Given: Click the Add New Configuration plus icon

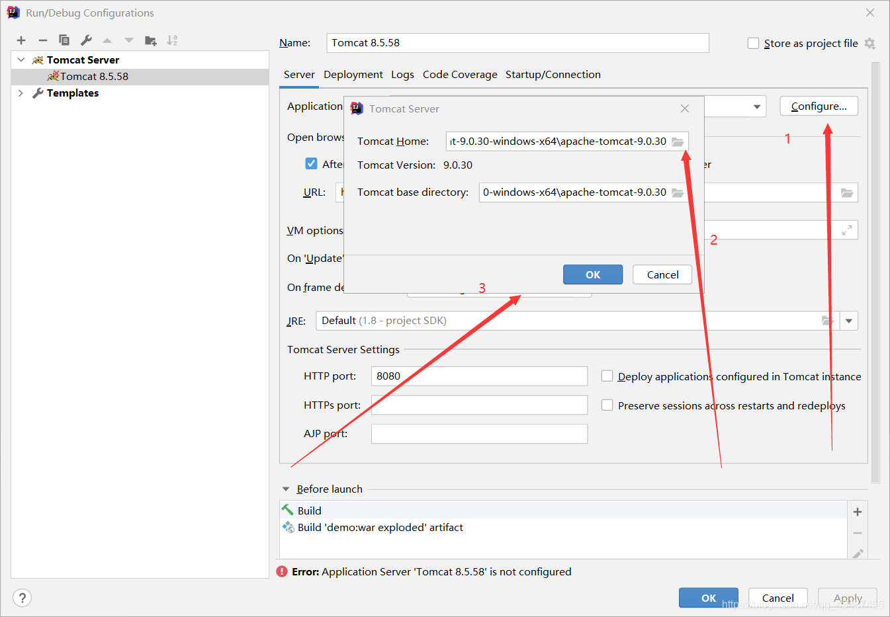Looking at the screenshot, I should [21, 40].
